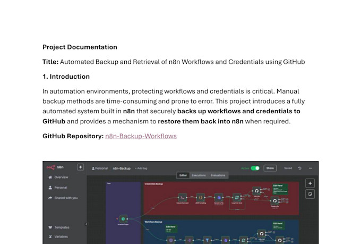Click the Project Documentation heading

pos(80,47)
